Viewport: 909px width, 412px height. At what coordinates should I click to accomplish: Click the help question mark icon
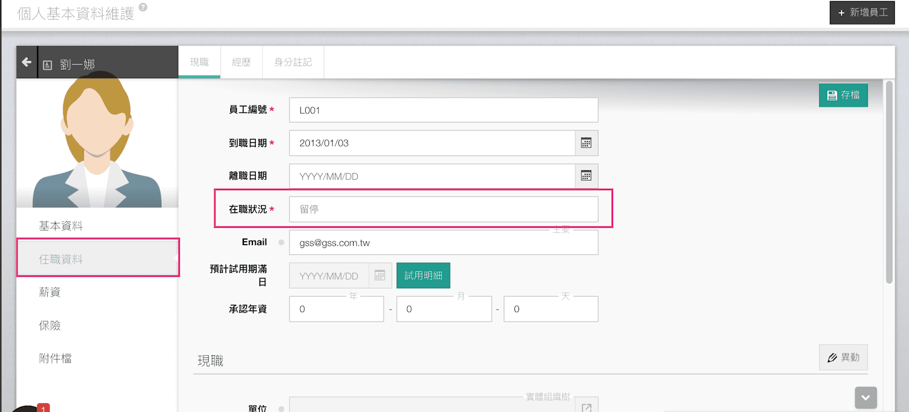click(x=143, y=7)
